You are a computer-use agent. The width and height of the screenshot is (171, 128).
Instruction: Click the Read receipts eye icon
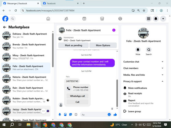(x=125, y=94)
